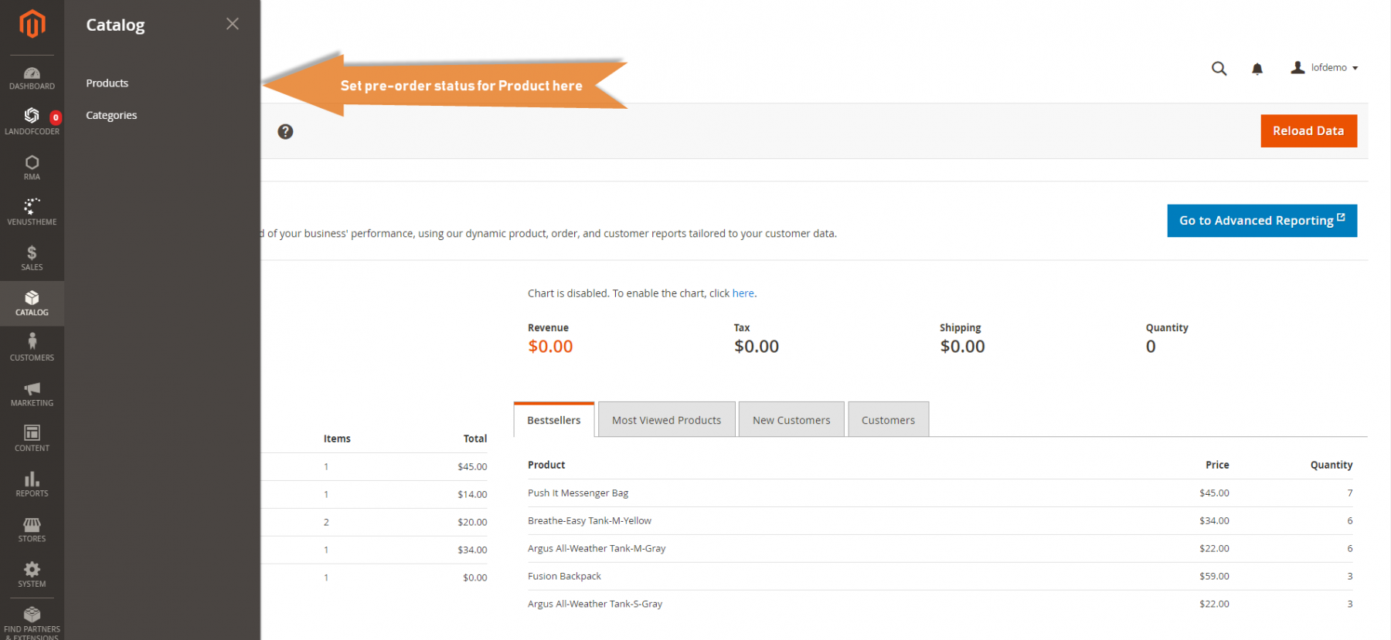This screenshot has width=1391, height=640.
Task: Expand the lofdemo account dropdown
Action: tap(1325, 68)
